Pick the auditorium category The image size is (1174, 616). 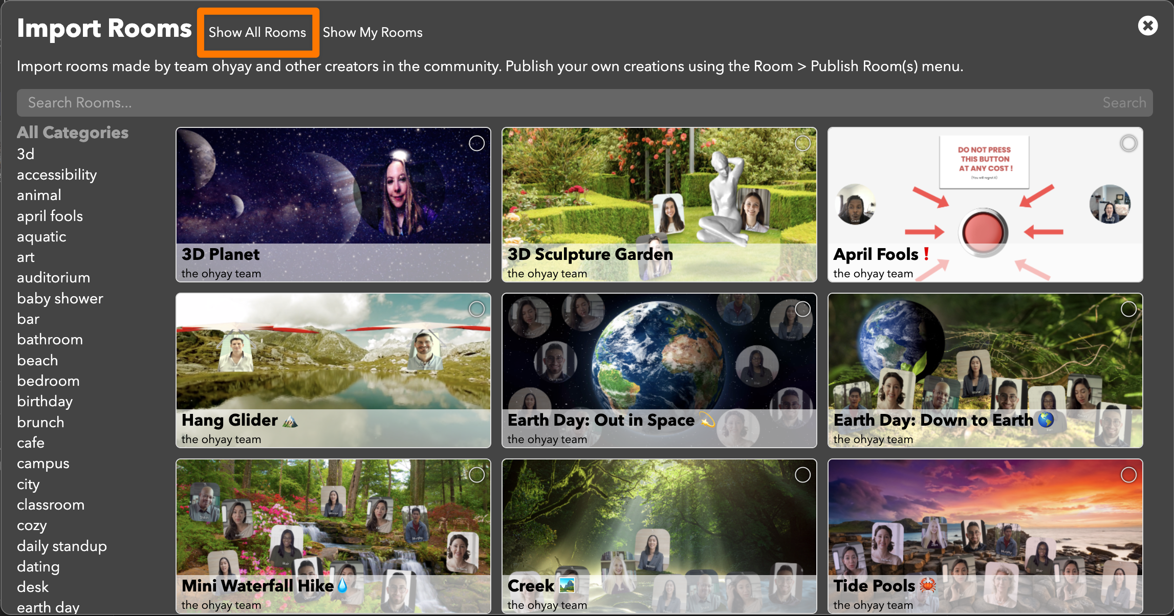coord(53,278)
